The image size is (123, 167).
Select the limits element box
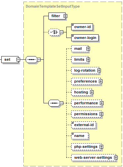pos(80,60)
